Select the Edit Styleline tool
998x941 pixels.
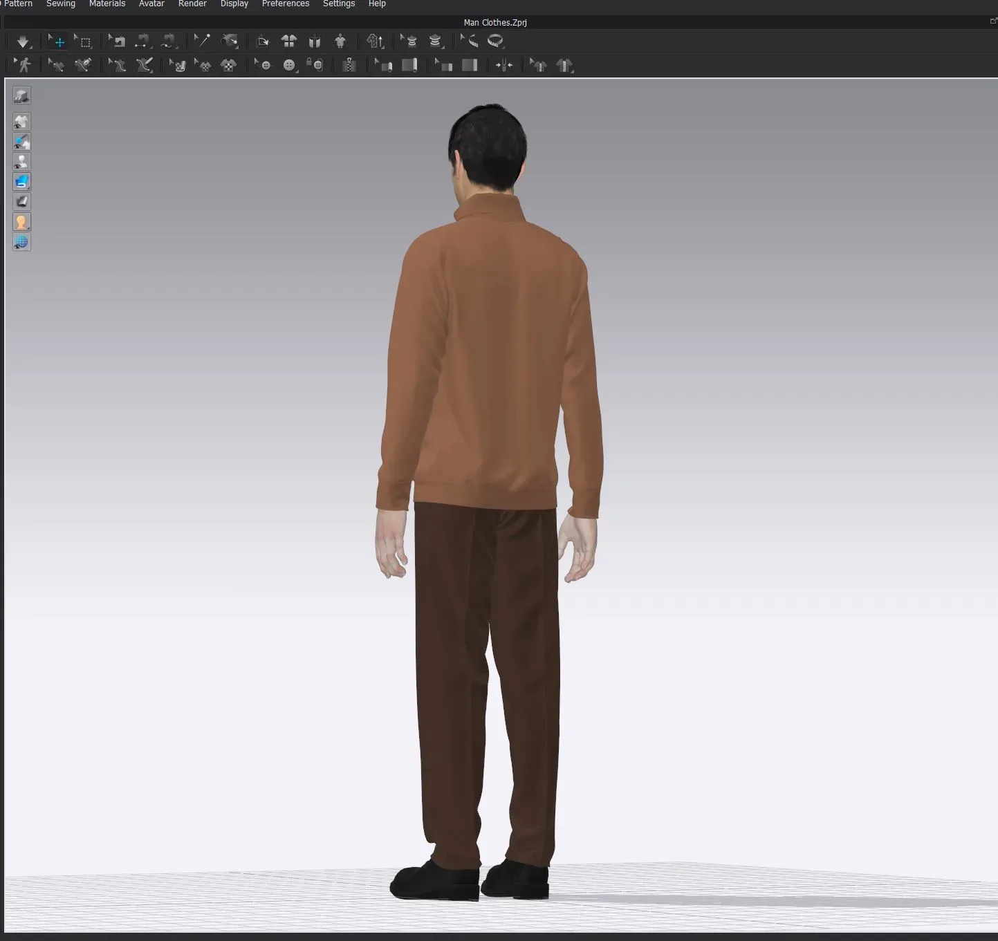(56, 65)
